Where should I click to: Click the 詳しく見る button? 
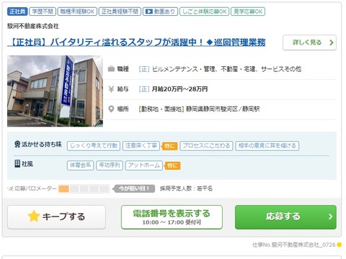point(309,42)
